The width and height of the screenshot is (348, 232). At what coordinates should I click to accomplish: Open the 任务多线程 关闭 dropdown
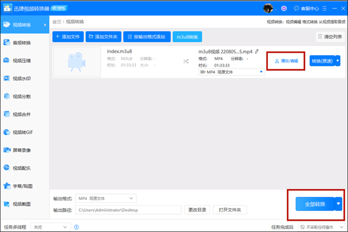point(51,227)
